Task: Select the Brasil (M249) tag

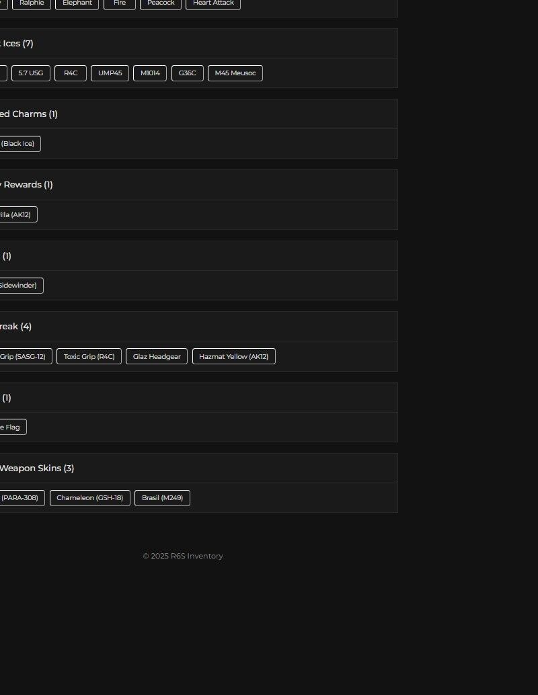Action: pos(162,498)
